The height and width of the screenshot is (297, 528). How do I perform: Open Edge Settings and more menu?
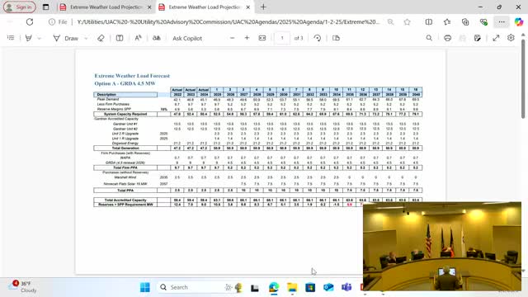pos(502,22)
